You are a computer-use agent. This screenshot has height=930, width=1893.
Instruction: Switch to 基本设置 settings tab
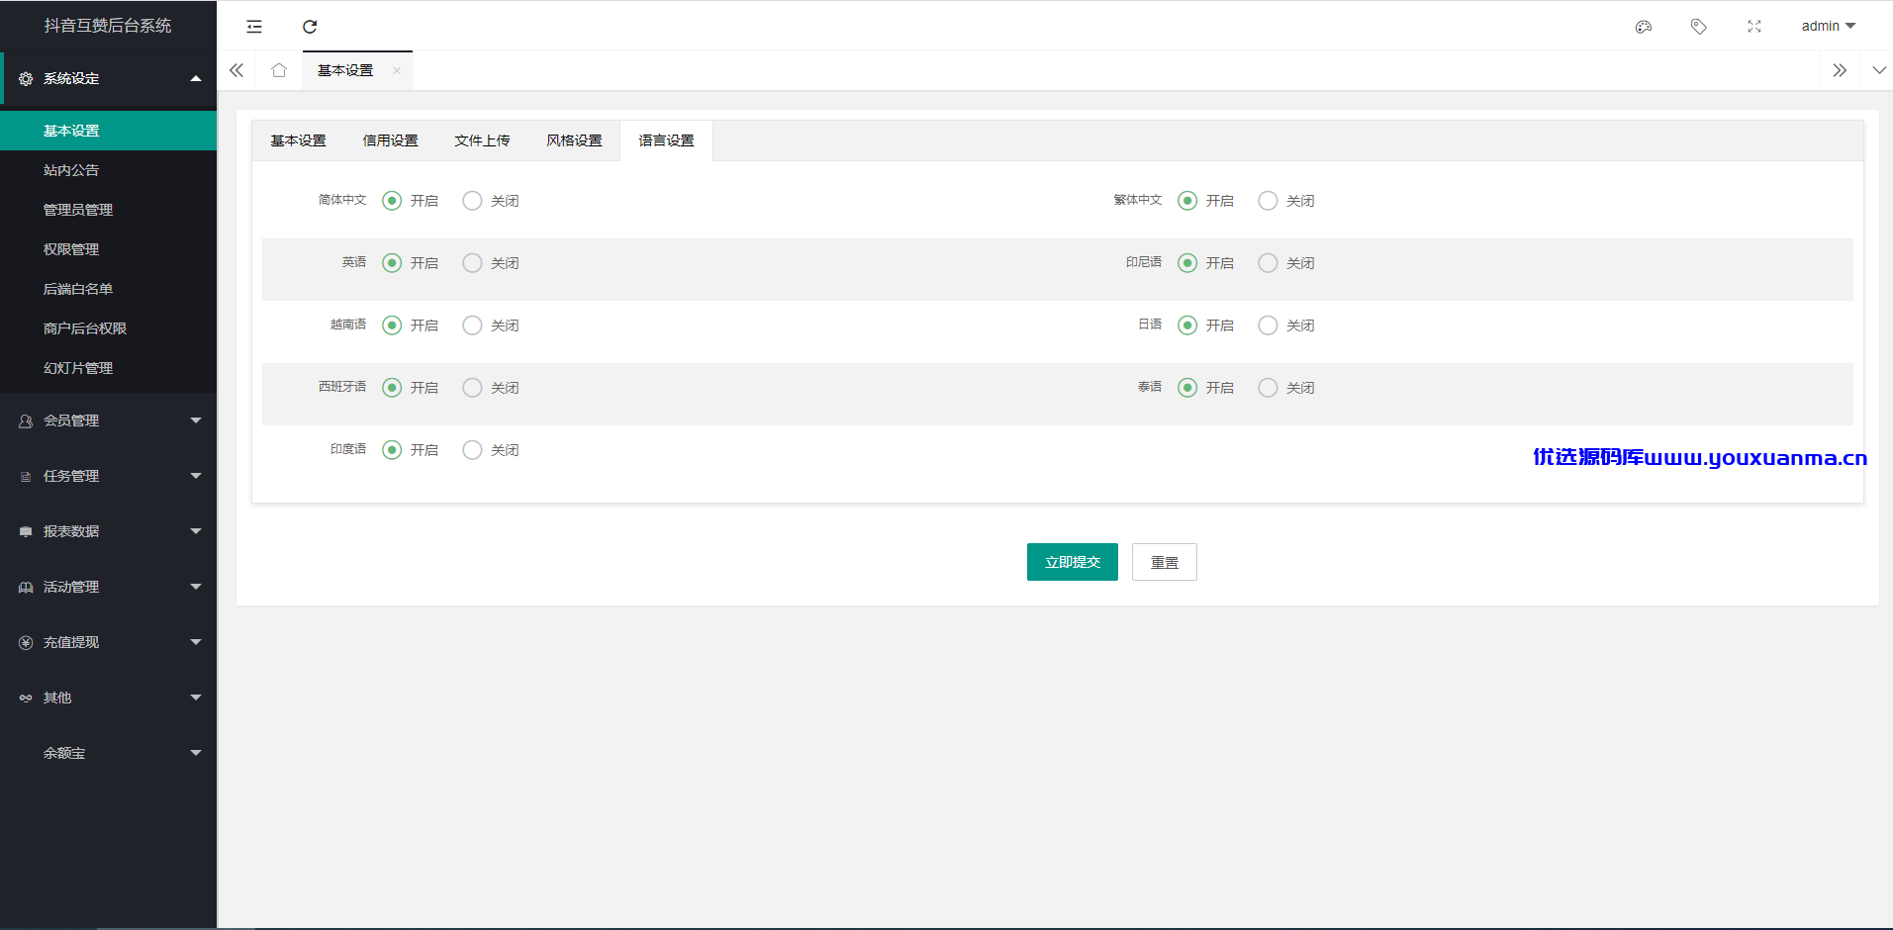click(x=298, y=140)
